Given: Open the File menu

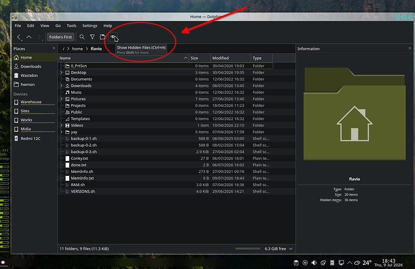Looking at the screenshot, I should coord(17,26).
